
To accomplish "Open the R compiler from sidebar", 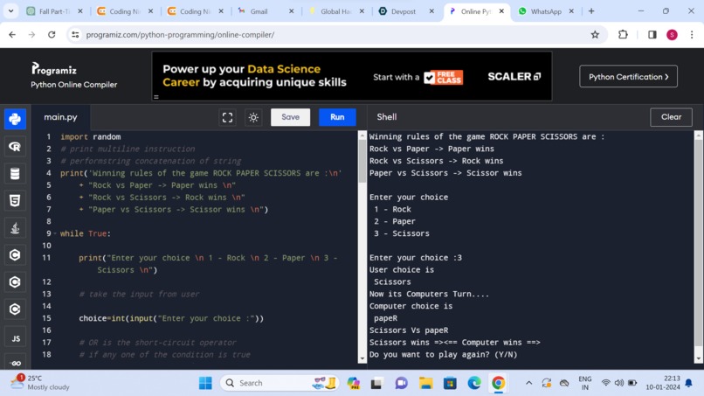I will [15, 147].
